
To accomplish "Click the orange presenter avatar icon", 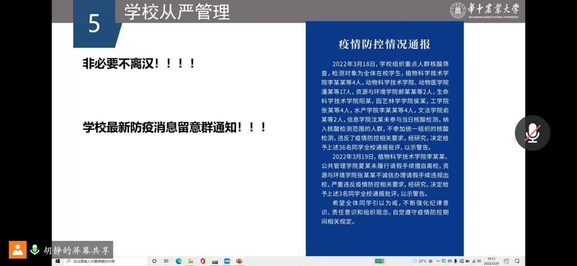I will click(x=18, y=250).
